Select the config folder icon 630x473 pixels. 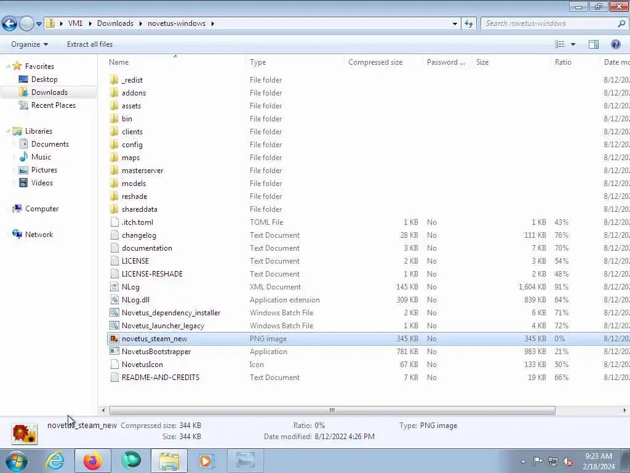[114, 144]
